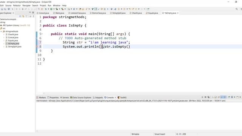
Task: Open the Run dropdown arrow
Action: pos(54,9)
